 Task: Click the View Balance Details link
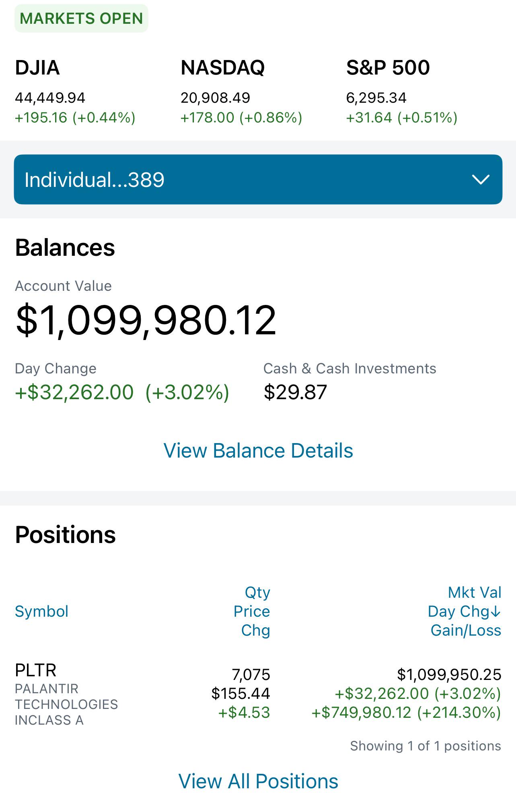point(258,450)
